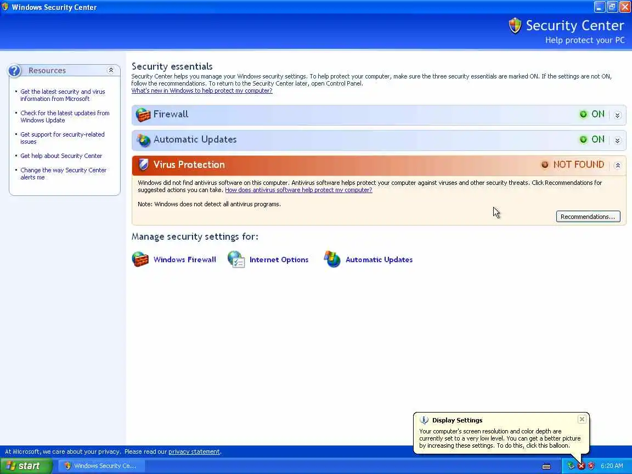The height and width of the screenshot is (474, 632).
Task: Open Get help about Security Center
Action: [61, 156]
